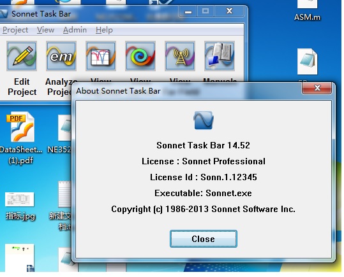
Task: Open the antenna far field viewer icon
Action: tap(180, 56)
